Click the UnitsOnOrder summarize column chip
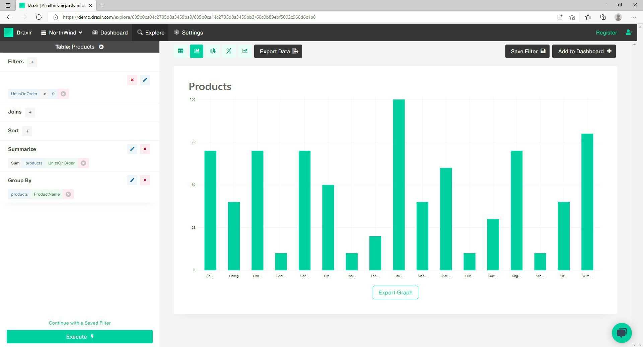Screen dimensions: 643x347 (61, 163)
